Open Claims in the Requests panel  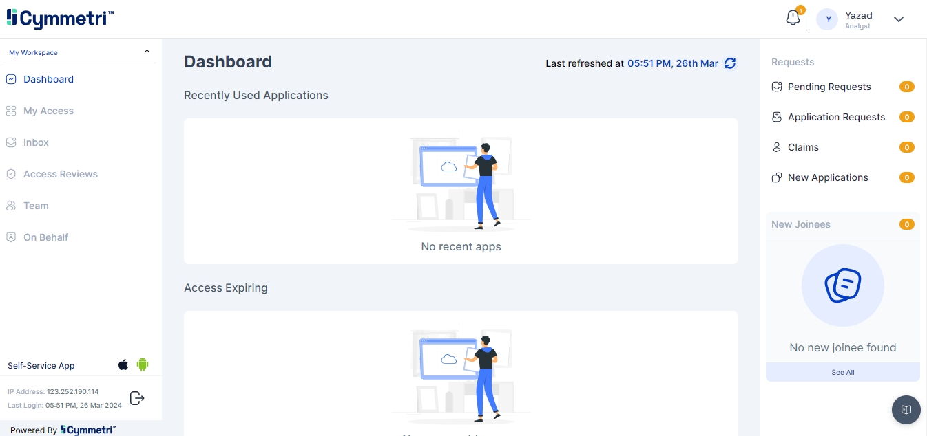(803, 147)
